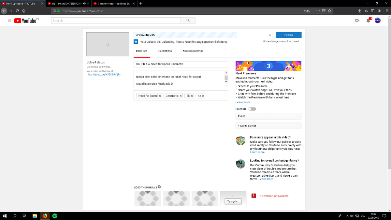
Task: Show hidden system tray icons
Action: point(347,216)
